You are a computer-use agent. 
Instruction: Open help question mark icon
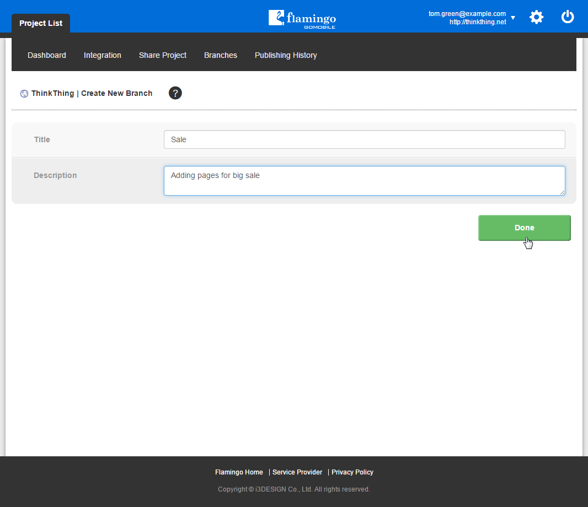tap(175, 93)
